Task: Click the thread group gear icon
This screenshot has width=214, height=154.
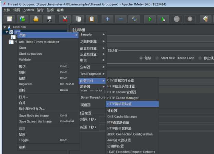Action: click(11, 32)
